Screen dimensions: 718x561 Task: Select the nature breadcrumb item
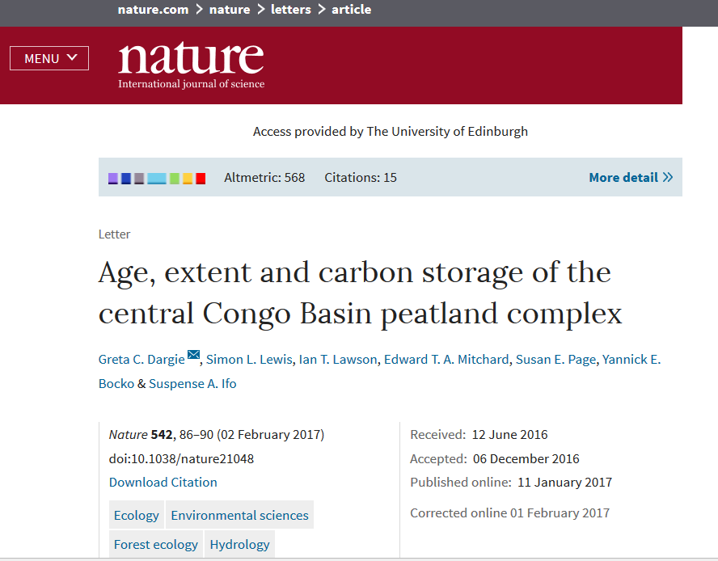(x=230, y=10)
